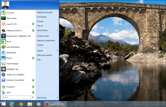The width and height of the screenshot is (166, 107).
Task: Open Windows PowerShell icon
Action: [3, 80]
